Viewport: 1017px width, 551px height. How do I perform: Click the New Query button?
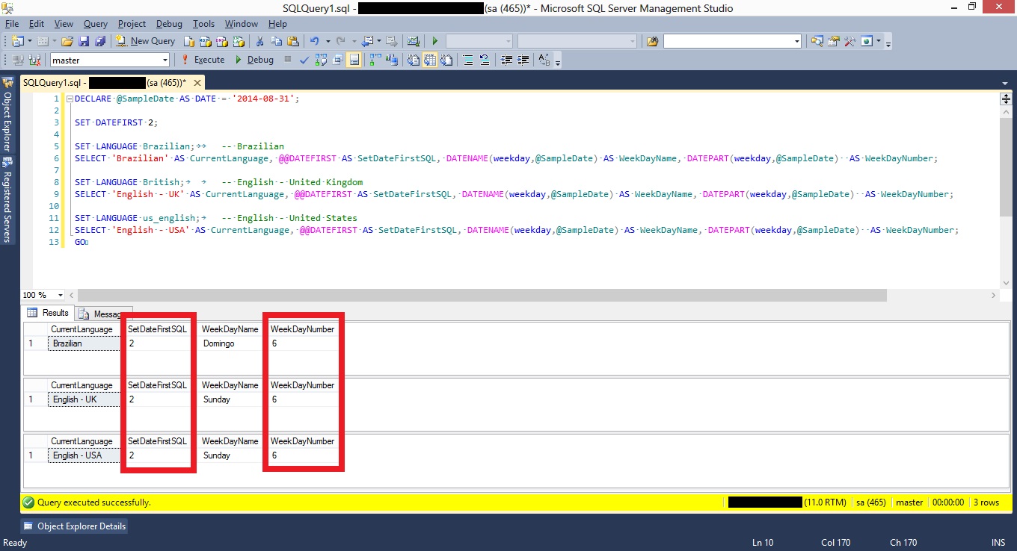pyautogui.click(x=144, y=41)
